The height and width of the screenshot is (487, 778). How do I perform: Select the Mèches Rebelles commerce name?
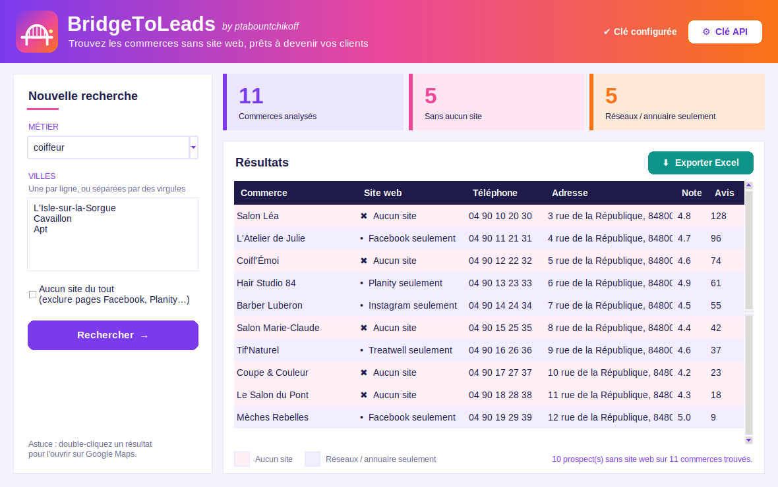272,417
